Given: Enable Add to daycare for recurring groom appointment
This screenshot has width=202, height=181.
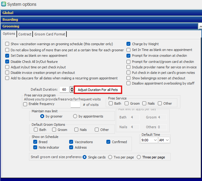Looking at the screenshot, I should pos(7,78).
